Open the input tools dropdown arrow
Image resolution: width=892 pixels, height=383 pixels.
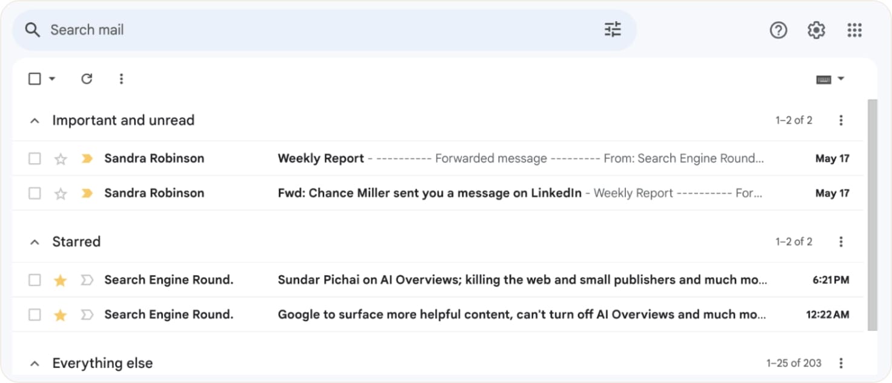842,78
